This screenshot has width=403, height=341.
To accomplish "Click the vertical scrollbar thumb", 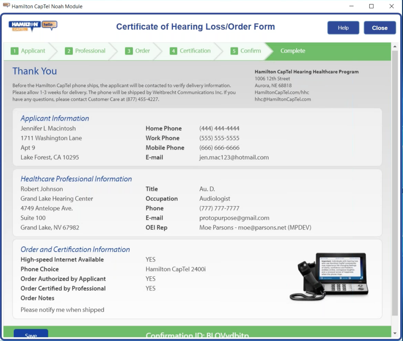I will [395, 183].
